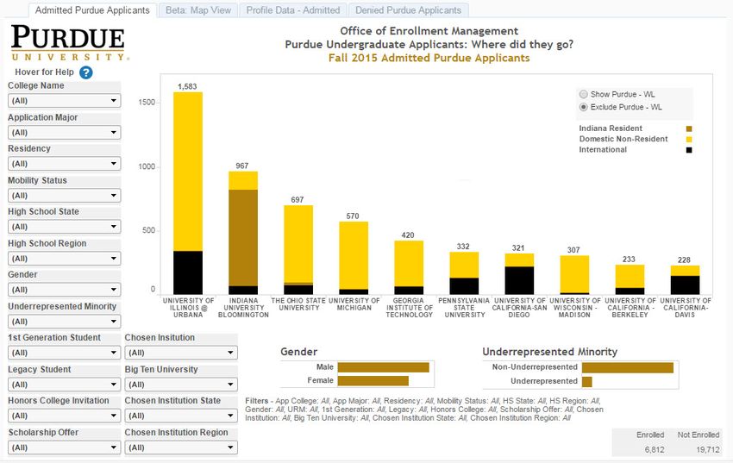
Task: Click the 967 bar total label
Action: click(242, 166)
